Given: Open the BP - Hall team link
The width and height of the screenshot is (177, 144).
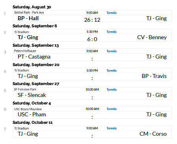Looking at the screenshot, I should click(28, 18).
